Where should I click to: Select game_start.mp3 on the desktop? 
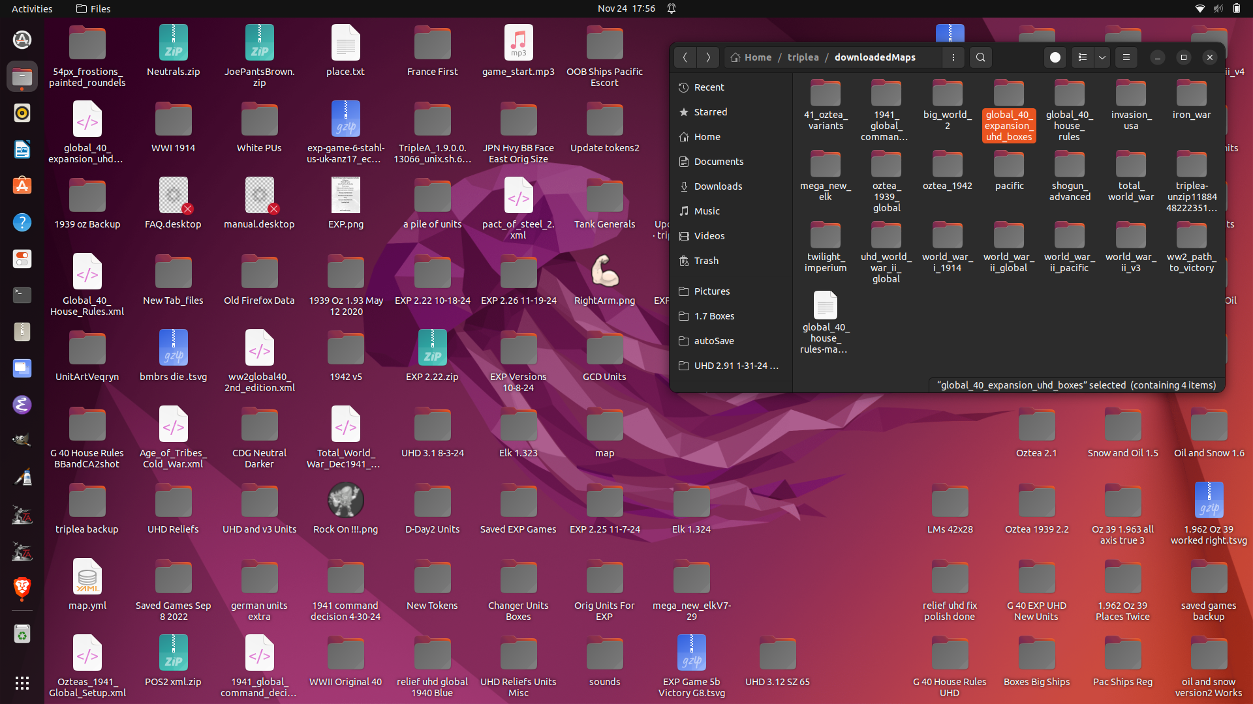[518, 51]
